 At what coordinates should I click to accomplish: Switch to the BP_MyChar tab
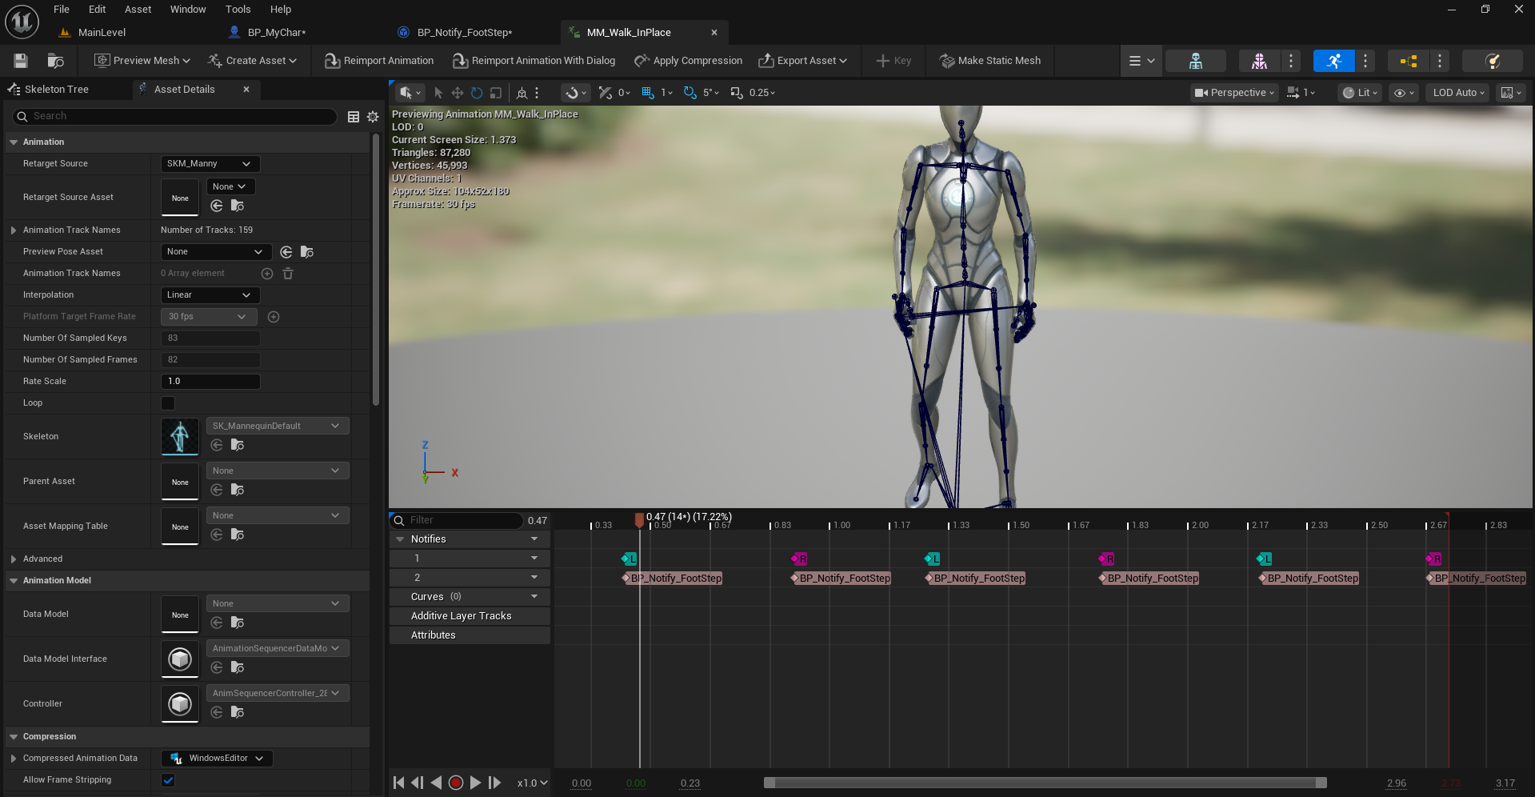pos(277,33)
